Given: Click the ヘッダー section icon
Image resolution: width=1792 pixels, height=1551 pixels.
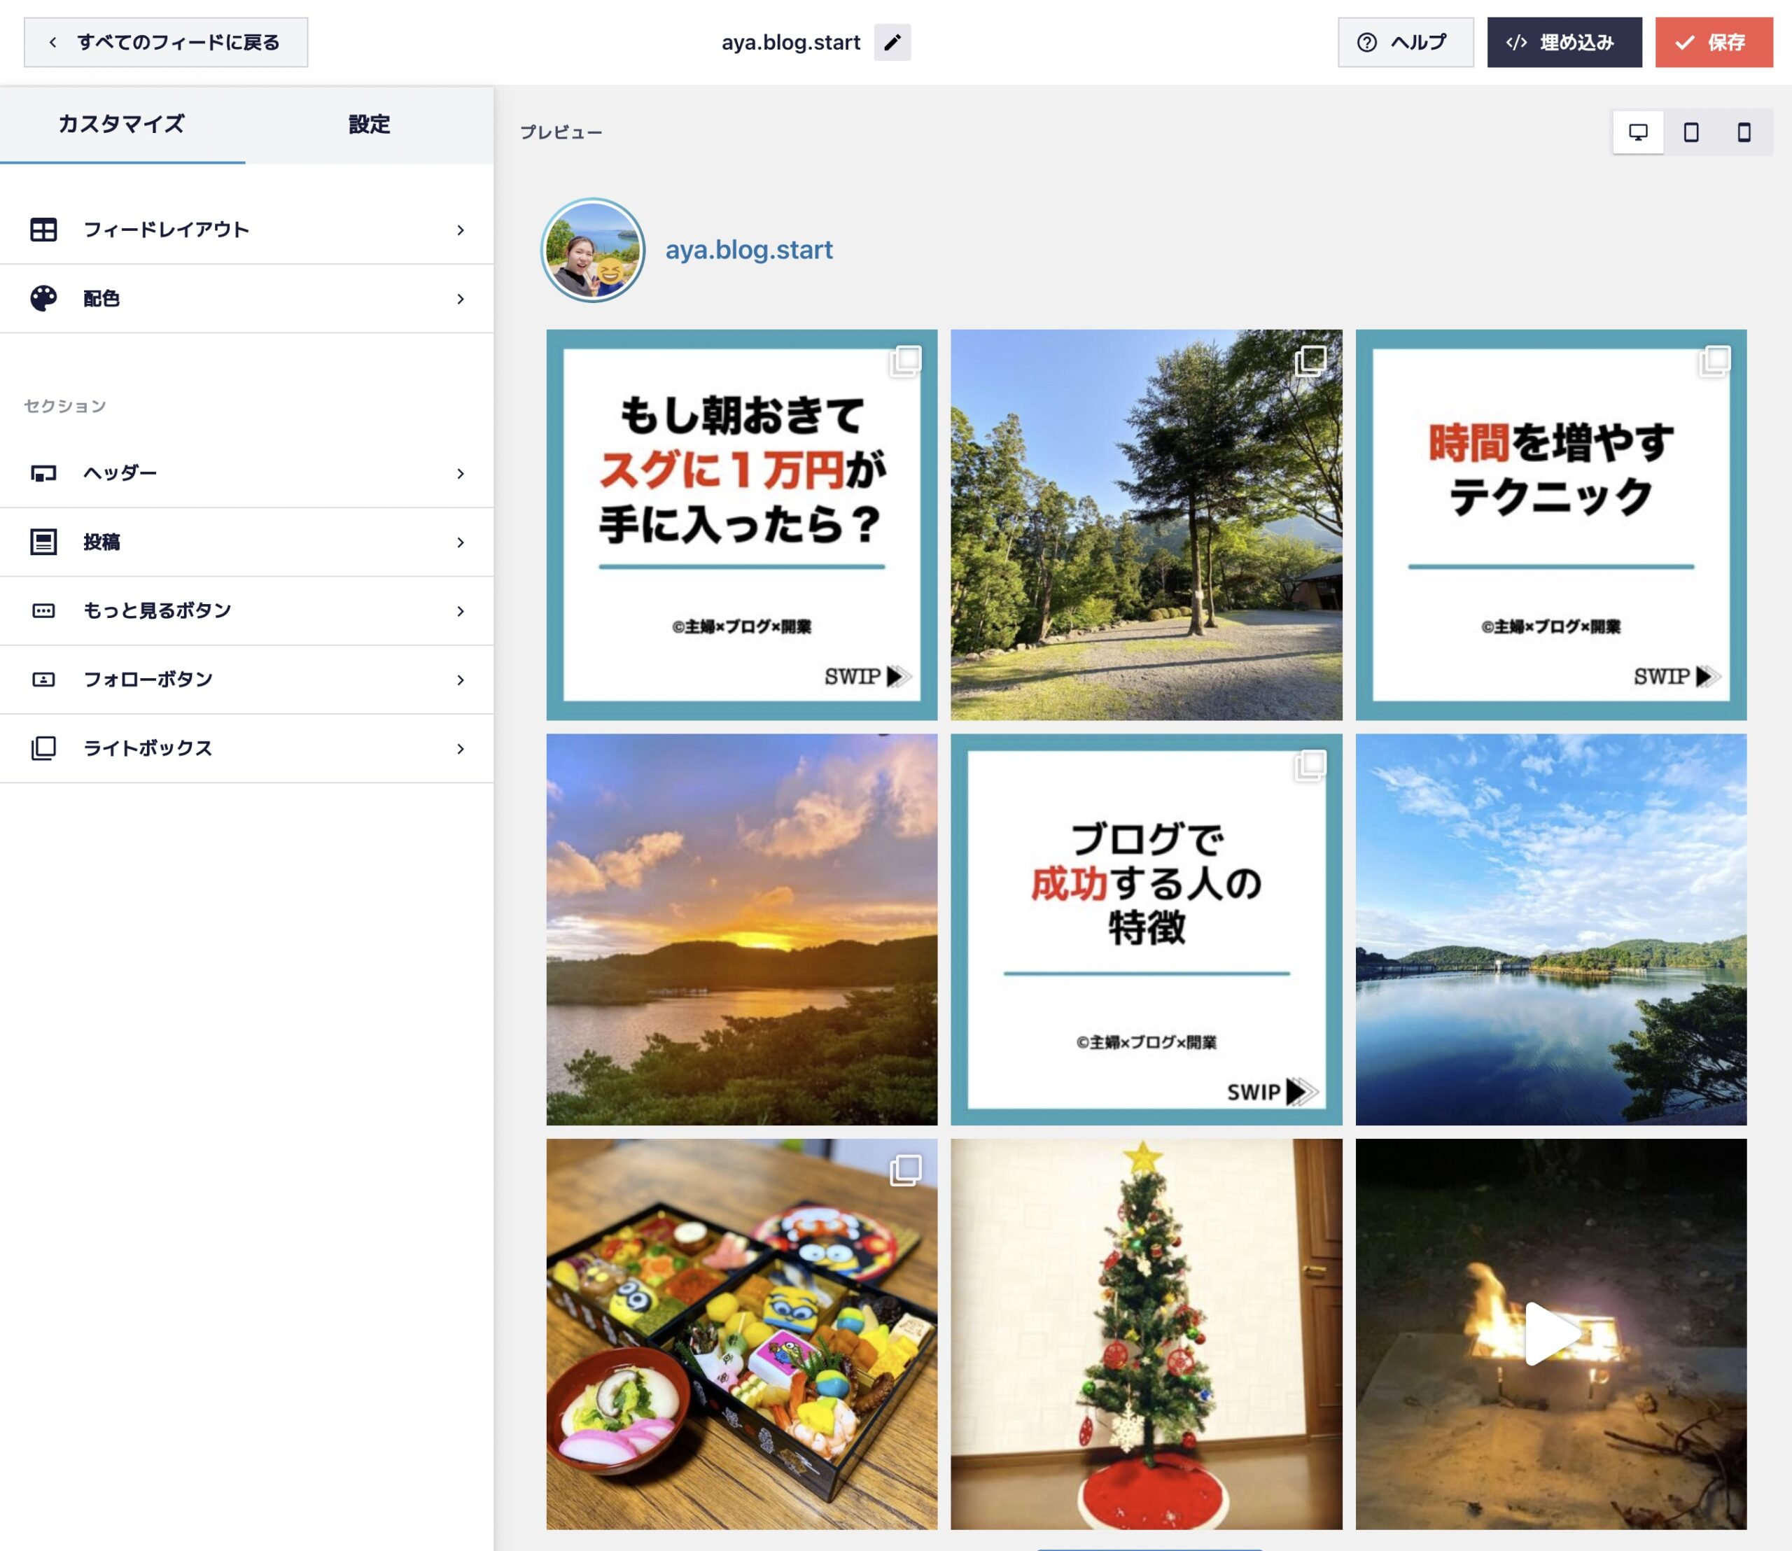Looking at the screenshot, I should click(43, 473).
